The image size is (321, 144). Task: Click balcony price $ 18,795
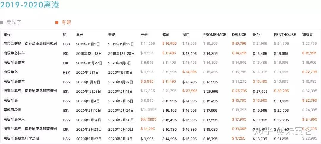click(260, 139)
